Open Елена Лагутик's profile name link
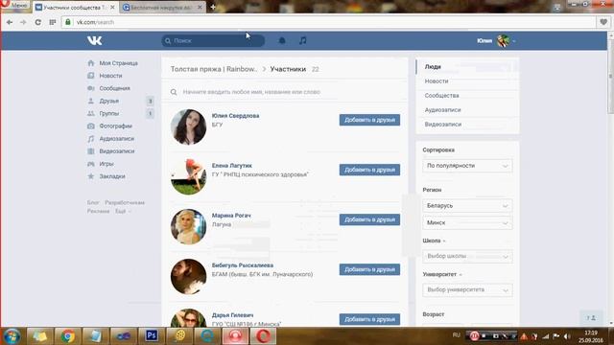Viewport: 614px width, 345px height. pos(232,166)
